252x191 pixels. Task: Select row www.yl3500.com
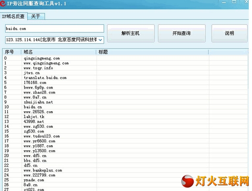pos(125,151)
